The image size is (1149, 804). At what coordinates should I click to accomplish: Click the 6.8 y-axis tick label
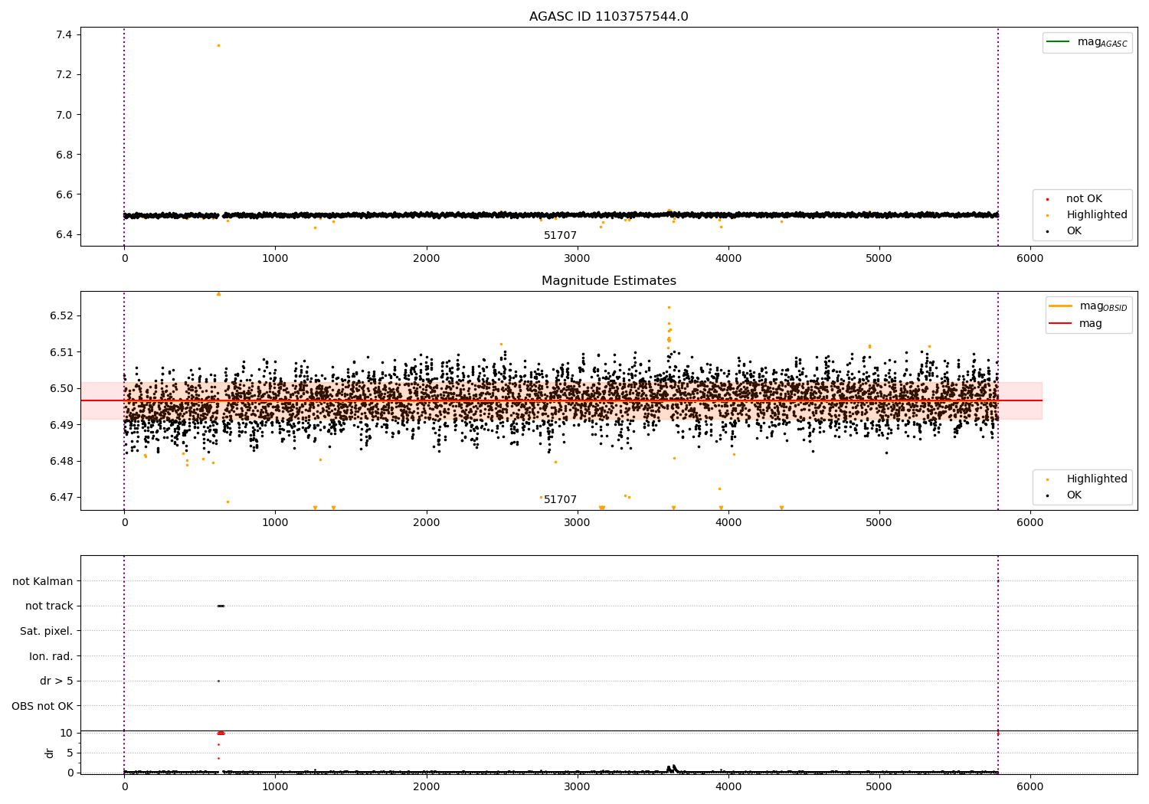point(64,155)
